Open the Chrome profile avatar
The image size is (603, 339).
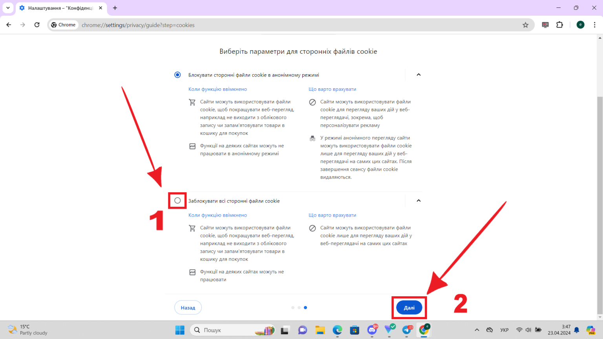tap(580, 25)
